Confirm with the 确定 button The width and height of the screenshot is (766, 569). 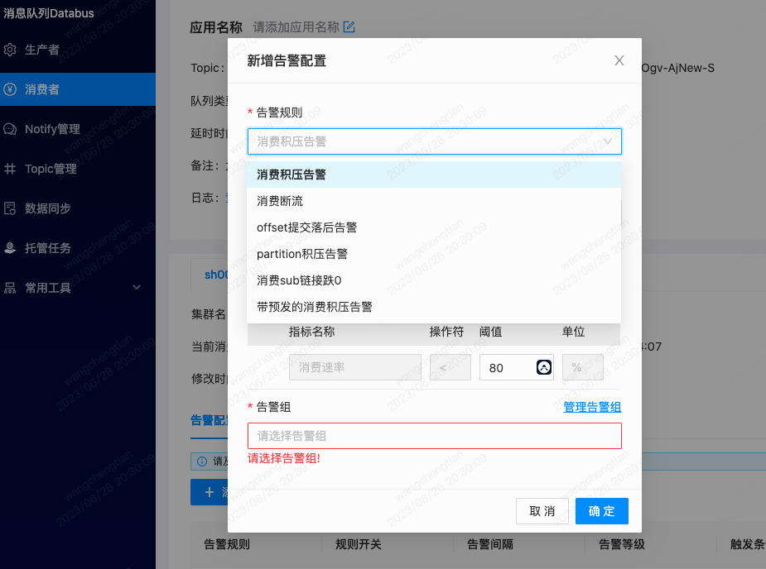[602, 511]
